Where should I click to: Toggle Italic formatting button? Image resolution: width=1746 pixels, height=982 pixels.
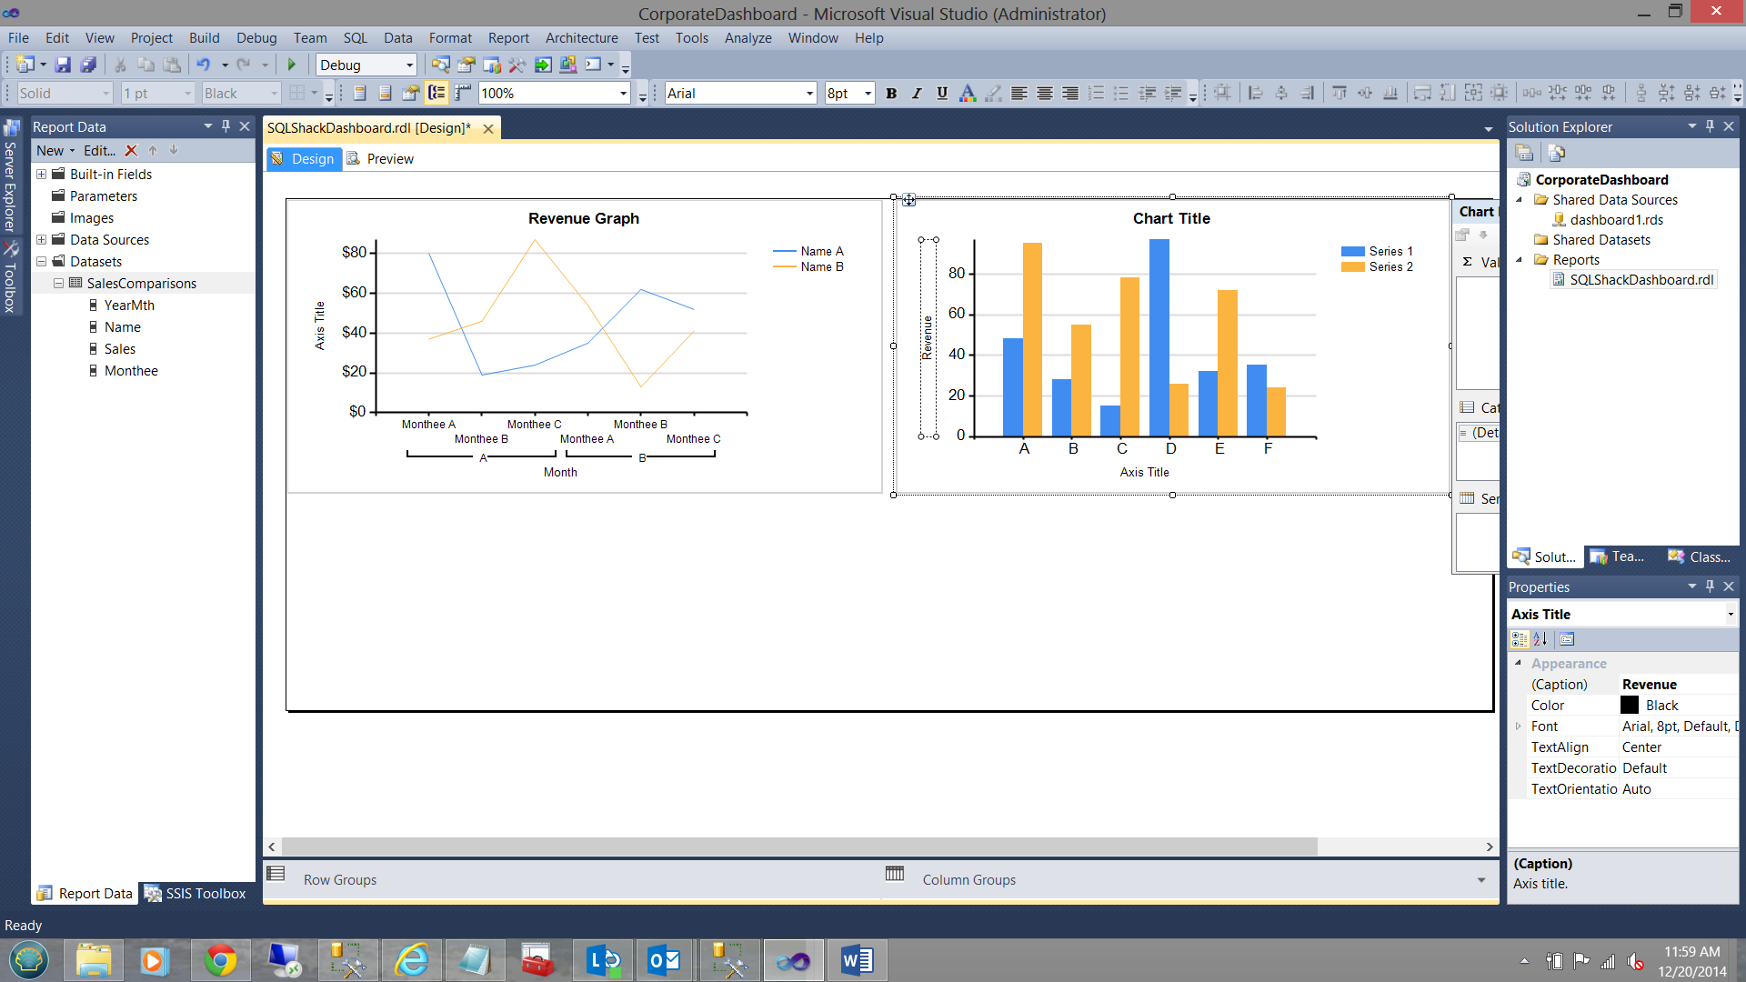click(917, 93)
